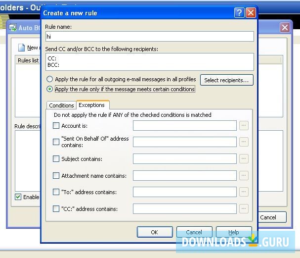Click the Attachment name contains text field
300x258 pixels.
(x=185, y=176)
